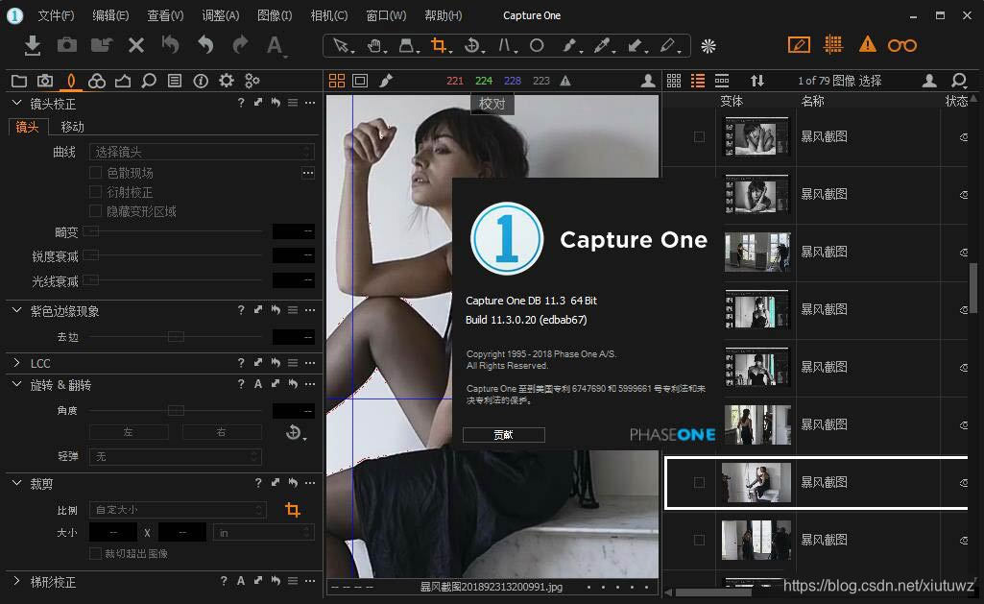Expand the 梯形校正 panel

(17, 581)
